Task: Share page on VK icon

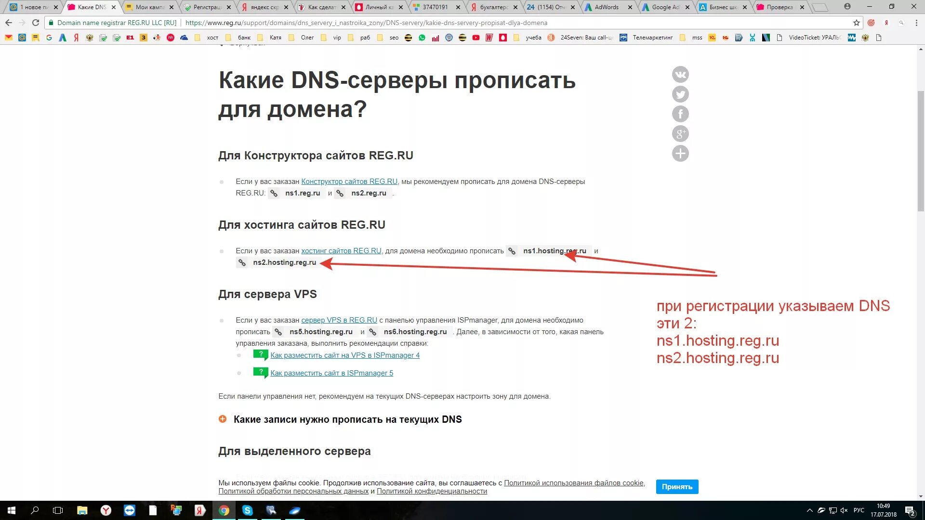Action: pyautogui.click(x=680, y=75)
